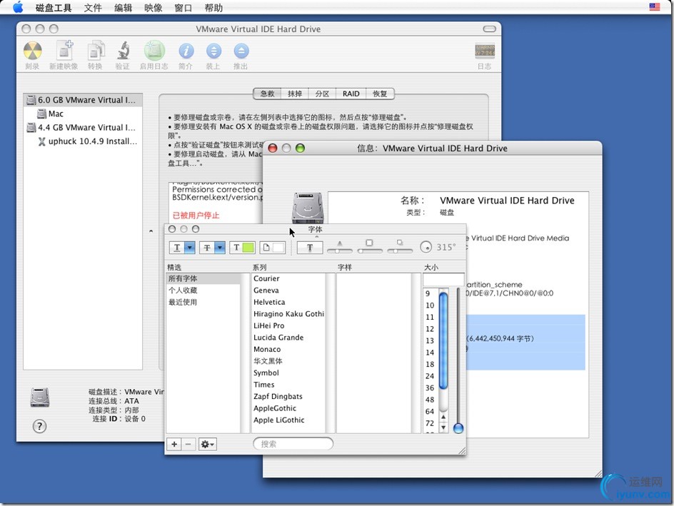Select the 华文黑体 font family
The height and width of the screenshot is (506, 674).
pos(288,361)
